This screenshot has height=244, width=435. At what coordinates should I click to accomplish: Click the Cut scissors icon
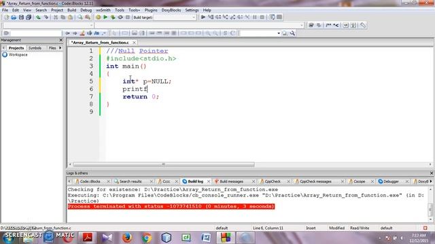tap(56, 17)
